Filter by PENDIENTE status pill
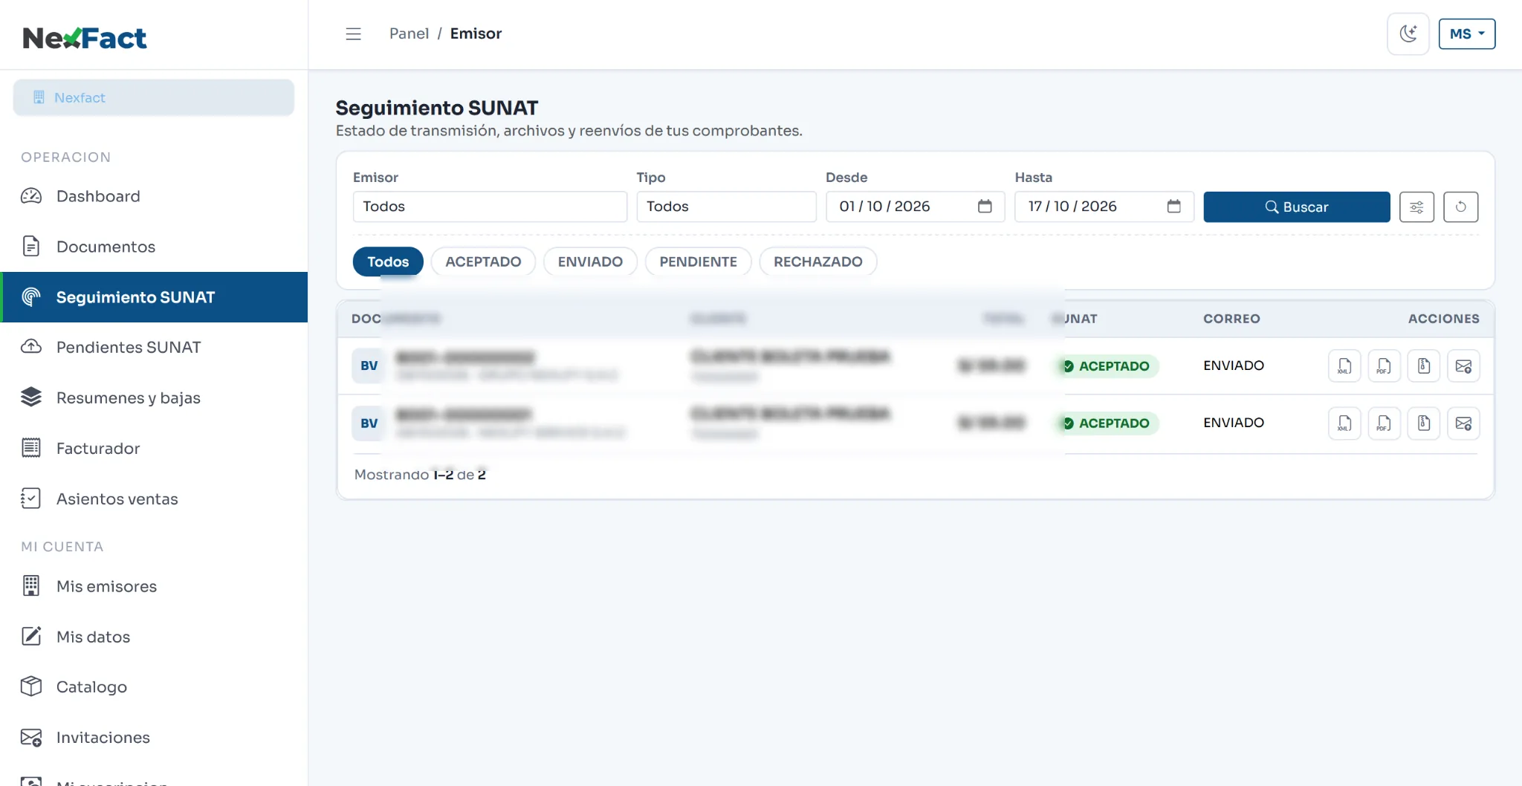This screenshot has width=1522, height=786. click(x=698, y=262)
